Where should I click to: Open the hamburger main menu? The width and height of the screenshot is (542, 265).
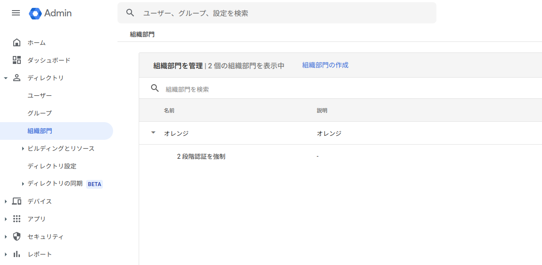point(16,13)
